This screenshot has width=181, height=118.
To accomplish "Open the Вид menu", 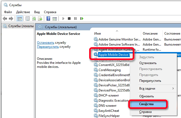I will click(x=37, y=12).
